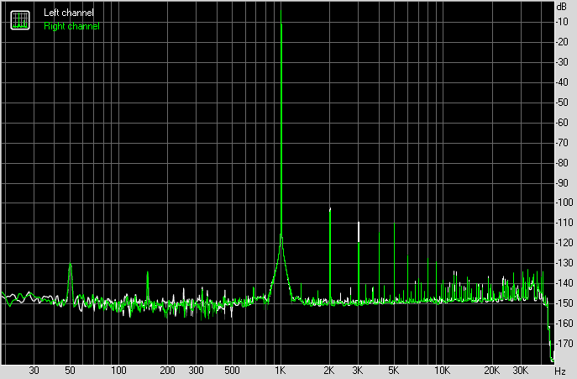The height and width of the screenshot is (379, 577).
Task: Click the 20K frequency axis label
Action: coord(491,370)
